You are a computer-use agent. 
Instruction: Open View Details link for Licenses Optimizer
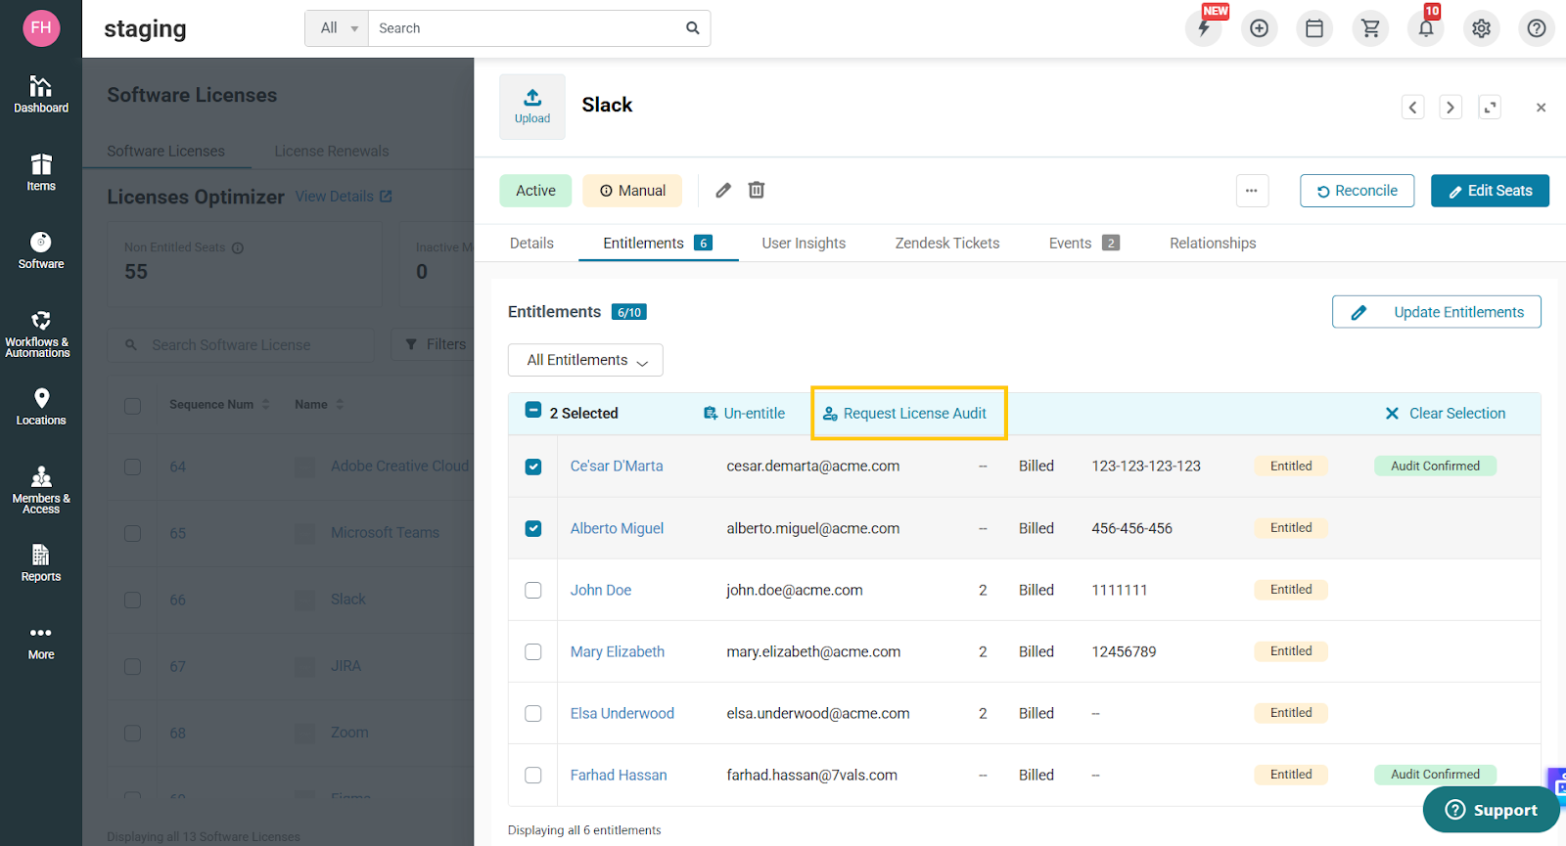tap(344, 197)
